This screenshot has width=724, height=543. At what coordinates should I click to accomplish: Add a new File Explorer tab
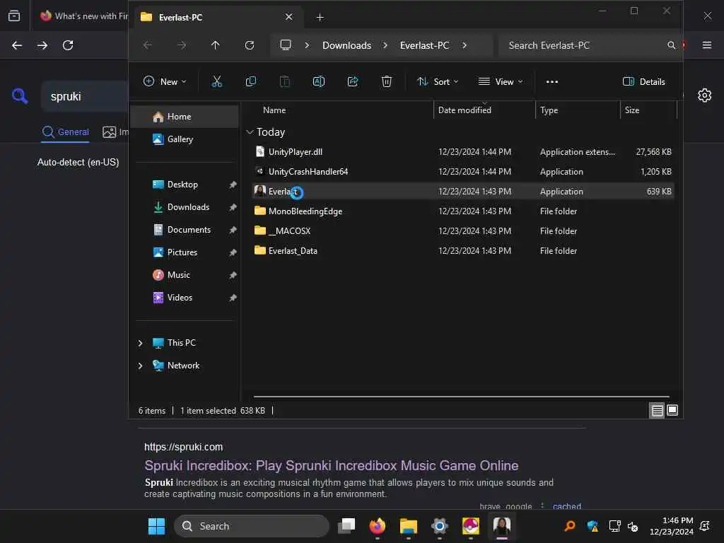320,18
